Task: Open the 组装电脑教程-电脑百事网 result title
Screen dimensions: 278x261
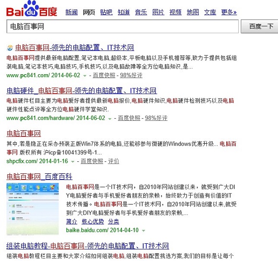Action: (x=88, y=246)
